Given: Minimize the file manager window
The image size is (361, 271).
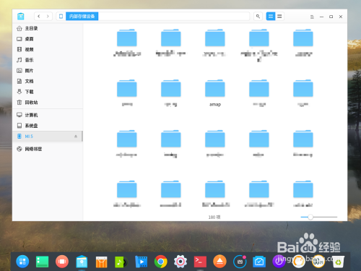Looking at the screenshot, I should (321, 17).
